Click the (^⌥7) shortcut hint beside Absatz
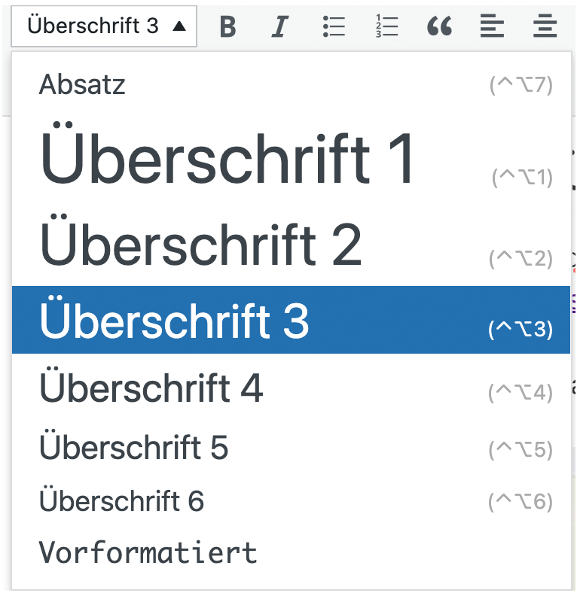Screen dimensions: 577x596 coord(521,85)
